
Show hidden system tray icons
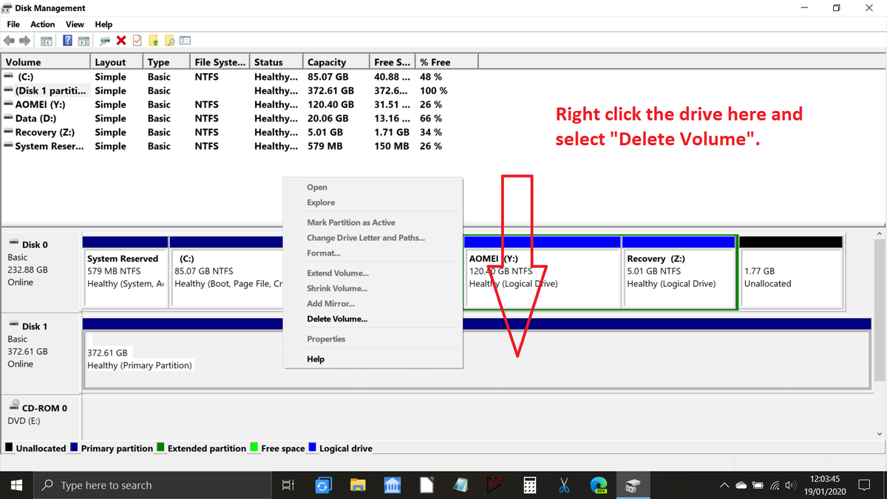725,486
